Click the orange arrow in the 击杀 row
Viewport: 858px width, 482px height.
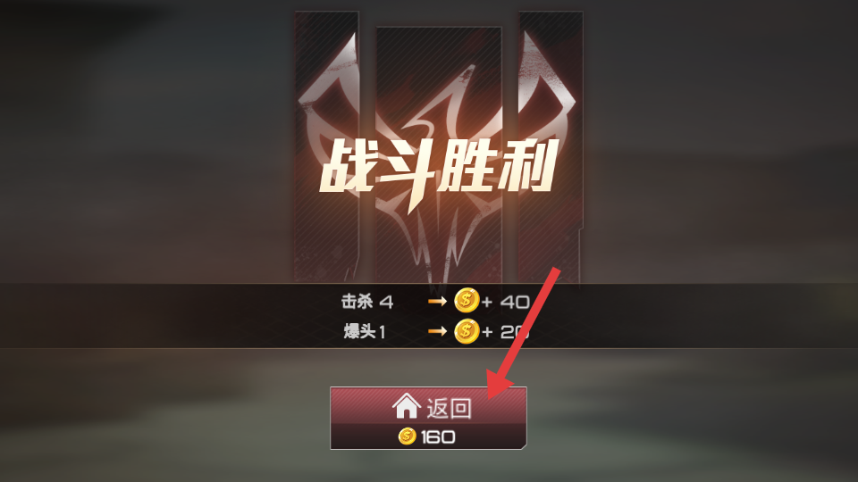[x=437, y=301]
